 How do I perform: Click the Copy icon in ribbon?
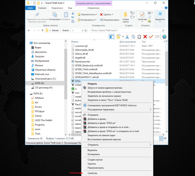[x=55, y=15]
